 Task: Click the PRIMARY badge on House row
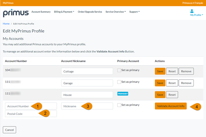click(123, 94)
